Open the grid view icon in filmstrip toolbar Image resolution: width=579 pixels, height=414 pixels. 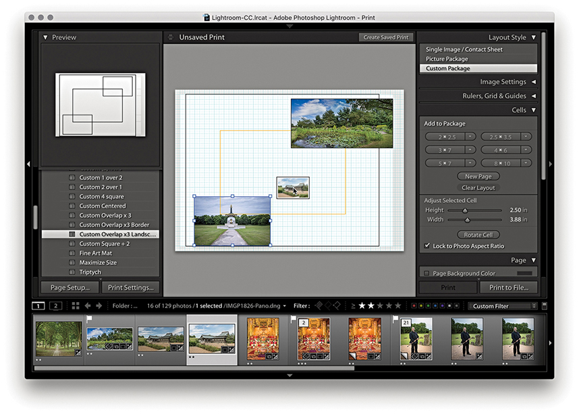point(76,306)
